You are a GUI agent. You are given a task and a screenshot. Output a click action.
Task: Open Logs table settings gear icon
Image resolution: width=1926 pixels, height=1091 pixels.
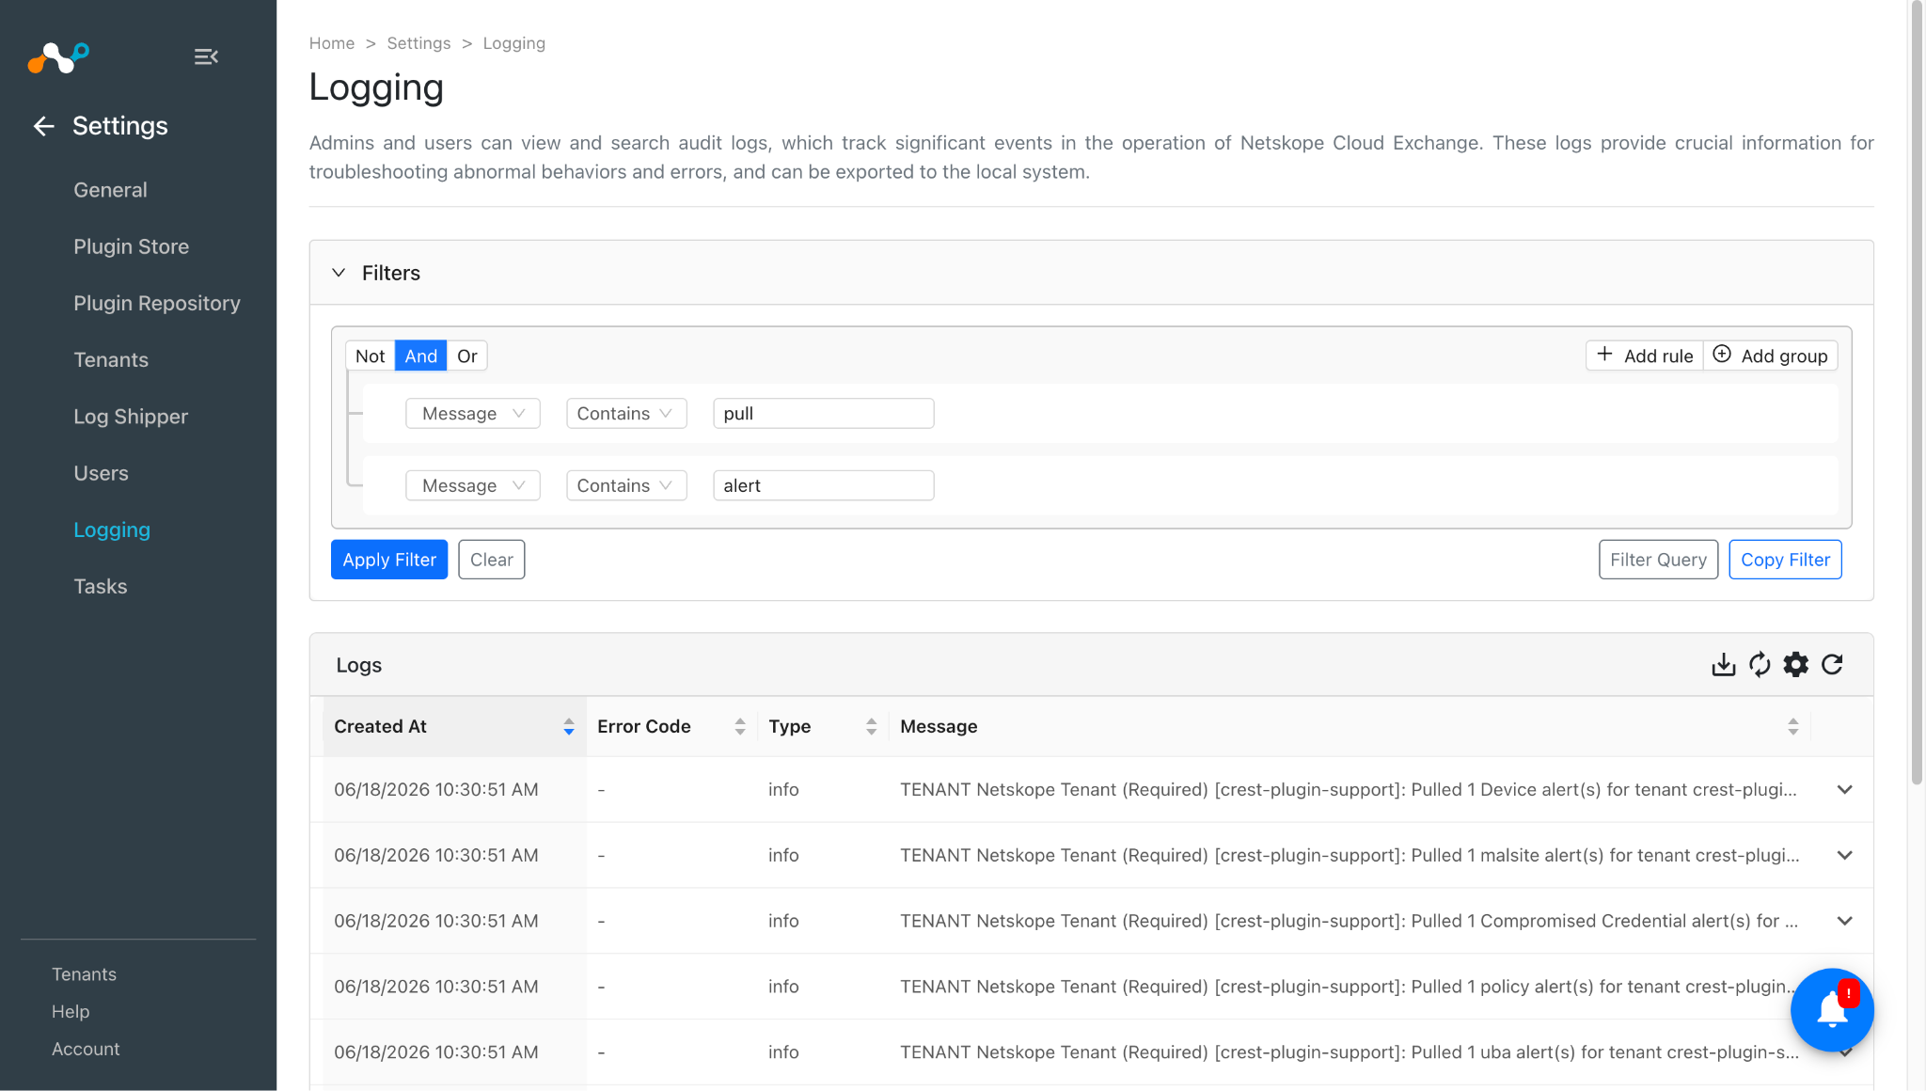point(1796,665)
